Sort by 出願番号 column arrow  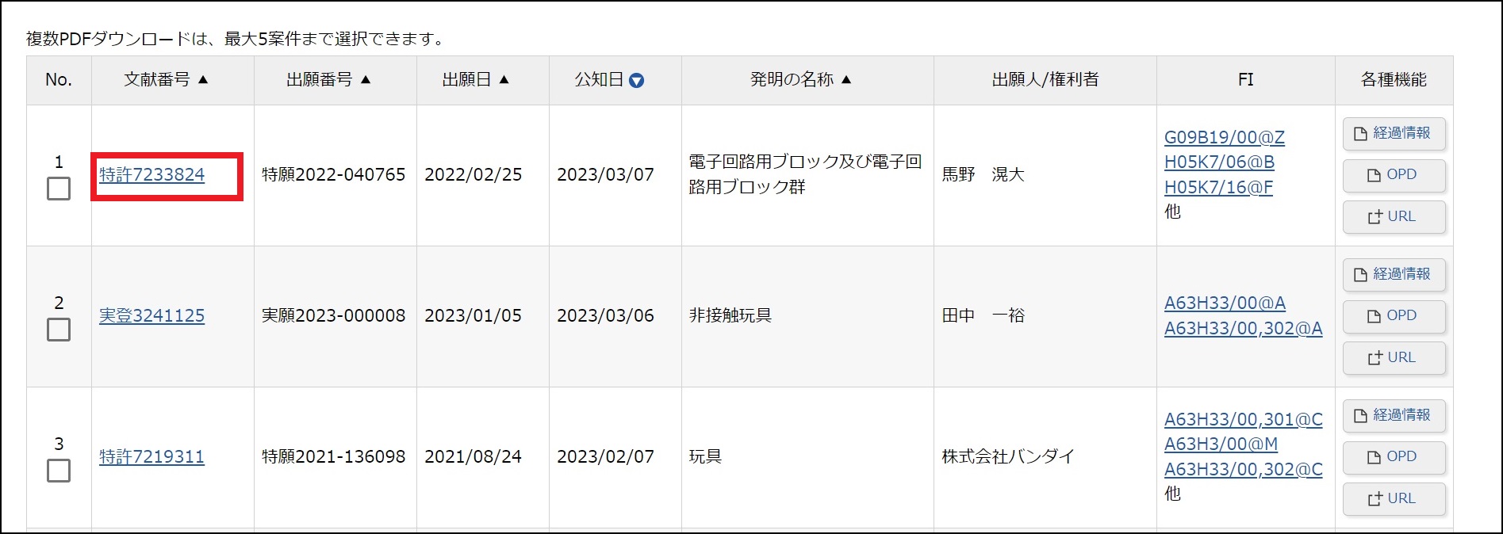pos(366,79)
